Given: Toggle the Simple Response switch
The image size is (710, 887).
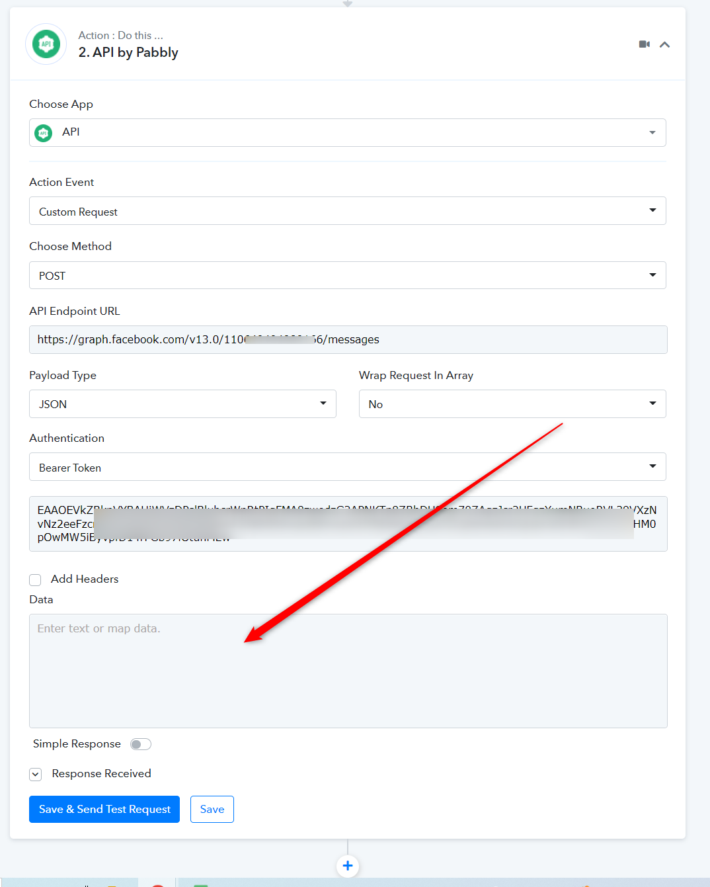Looking at the screenshot, I should click(x=141, y=744).
